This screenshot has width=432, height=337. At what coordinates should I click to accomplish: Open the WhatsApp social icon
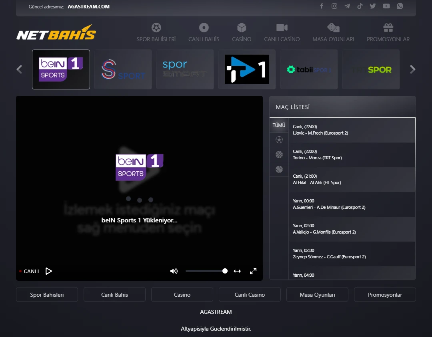pos(400,6)
